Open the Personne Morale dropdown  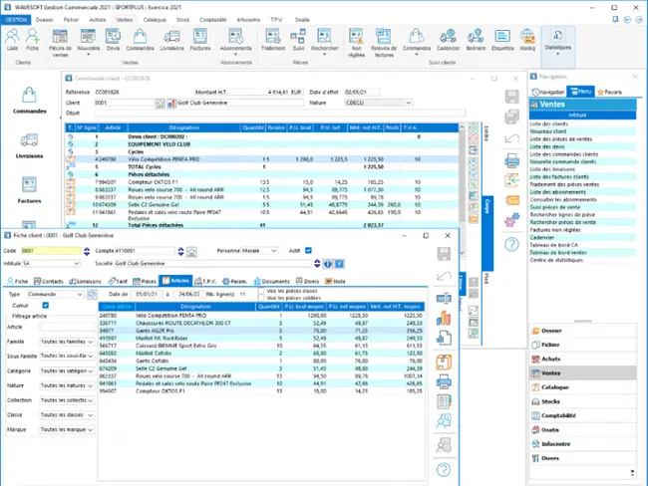coord(273,251)
